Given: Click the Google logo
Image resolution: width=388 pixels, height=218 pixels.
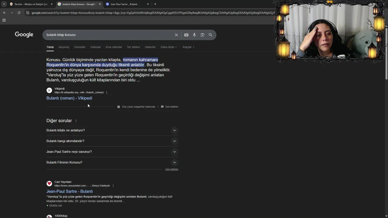Looking at the screenshot, I should pos(24,35).
